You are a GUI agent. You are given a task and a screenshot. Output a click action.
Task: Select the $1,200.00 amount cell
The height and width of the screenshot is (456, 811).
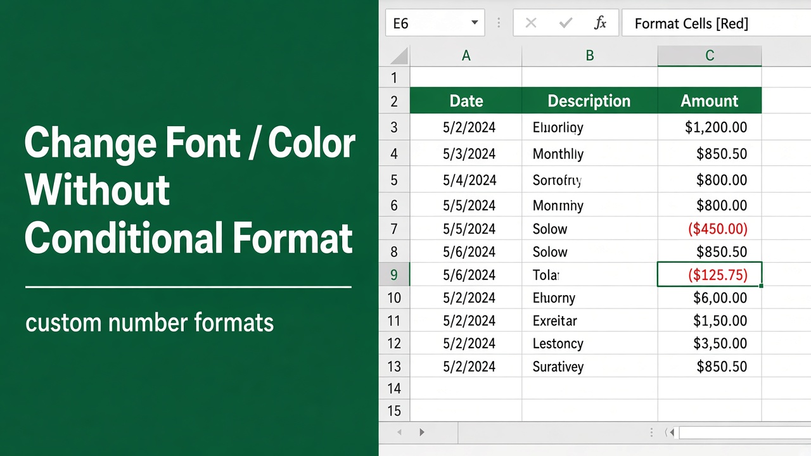710,127
